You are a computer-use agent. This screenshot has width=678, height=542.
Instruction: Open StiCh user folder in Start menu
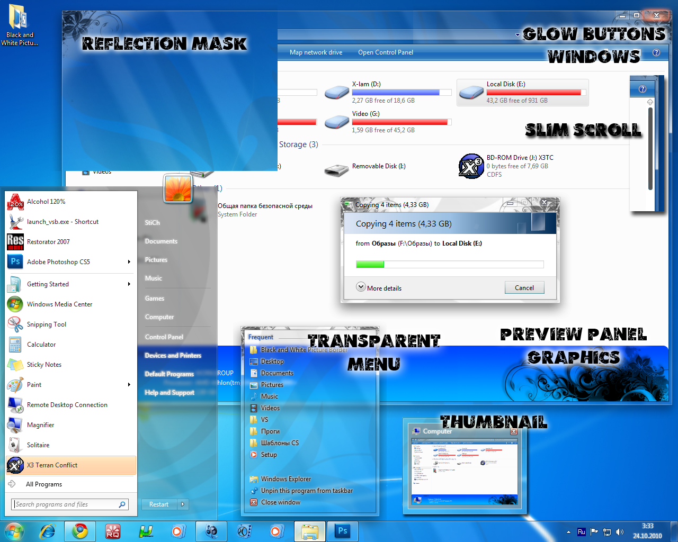click(x=153, y=223)
